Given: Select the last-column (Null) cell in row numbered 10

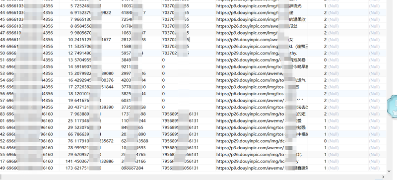Looking at the screenshot, I should 377,40.
